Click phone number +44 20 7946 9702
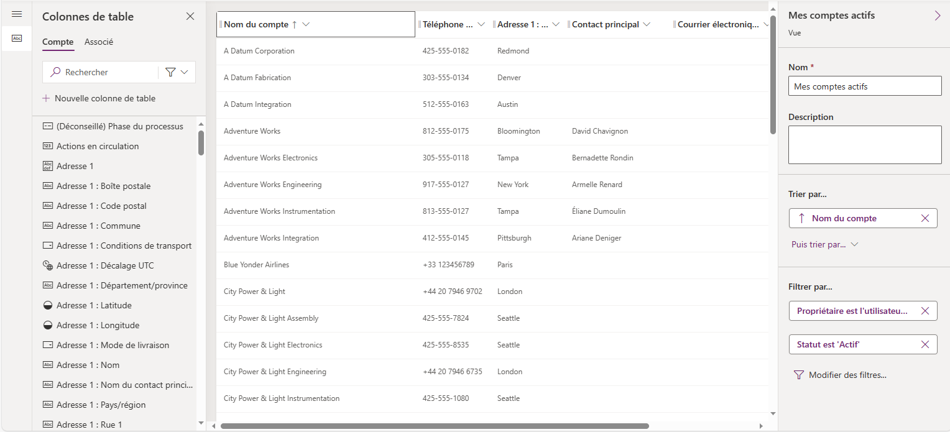Screen dimensions: 950x432 click(x=453, y=292)
